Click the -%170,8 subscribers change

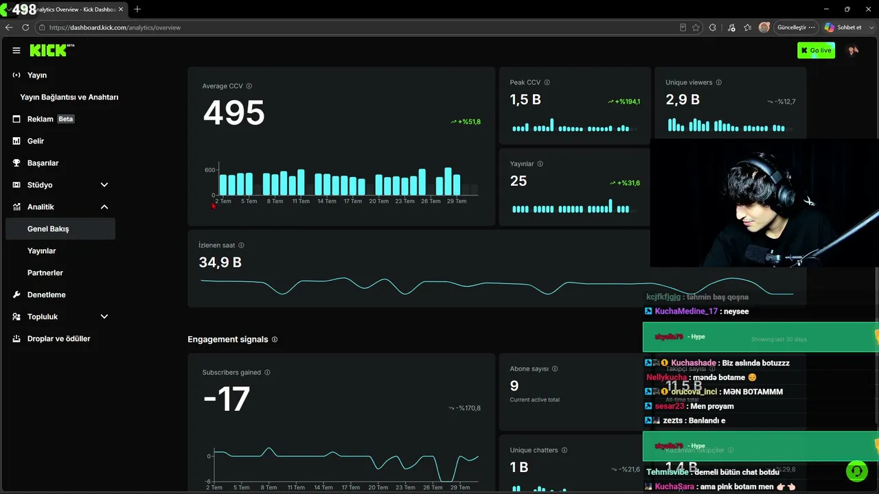(x=465, y=408)
